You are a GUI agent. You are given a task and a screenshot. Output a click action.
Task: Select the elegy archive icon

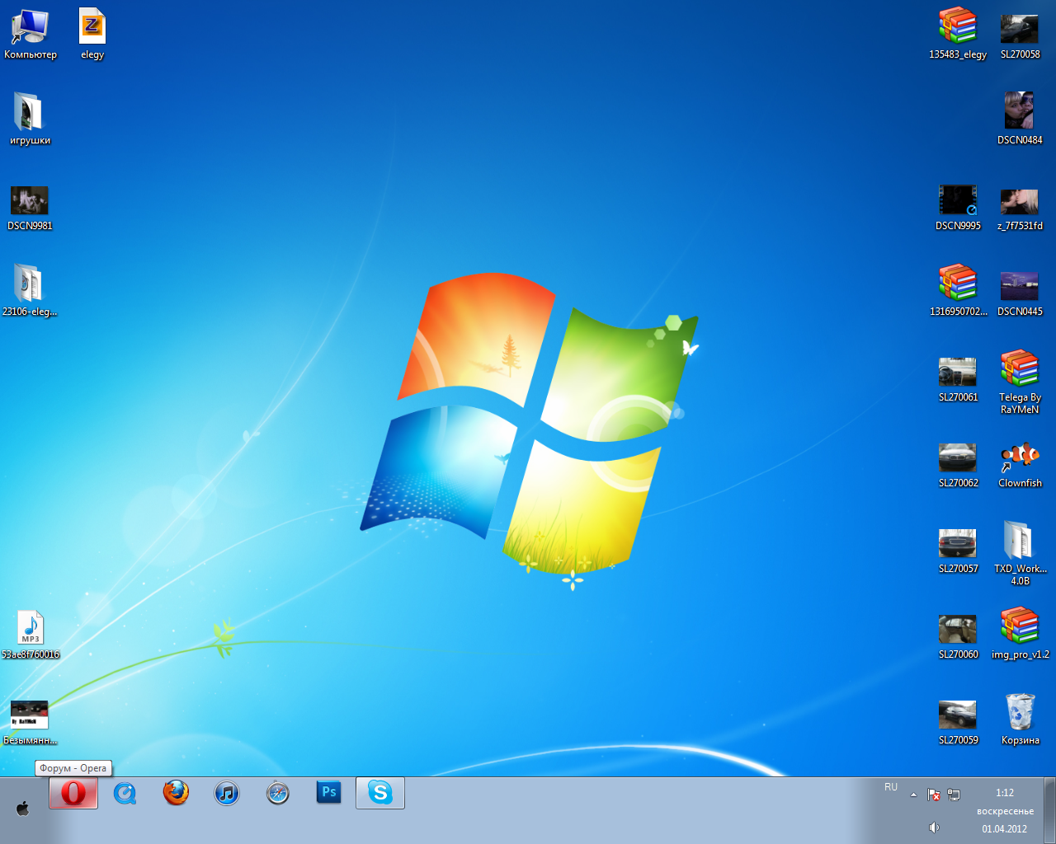[x=92, y=34]
